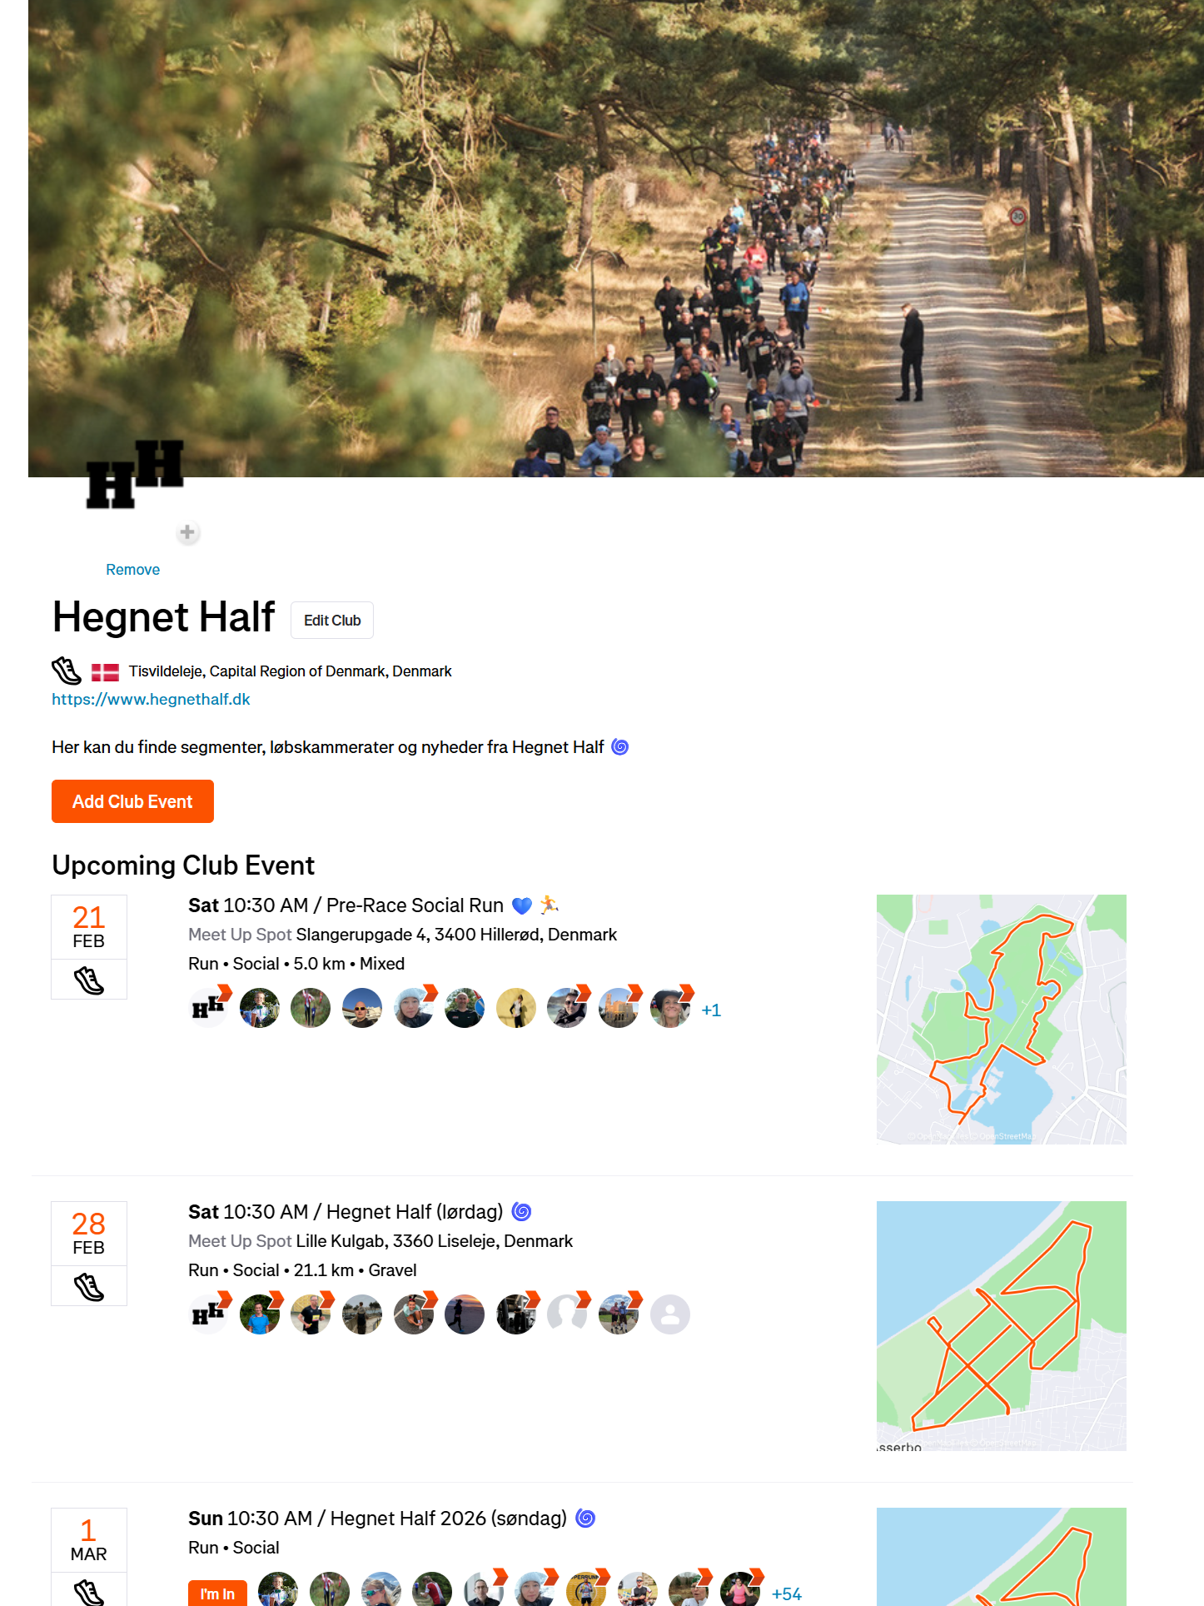Click the plus icon beside club logo
1204x1606 pixels.
pos(187,532)
